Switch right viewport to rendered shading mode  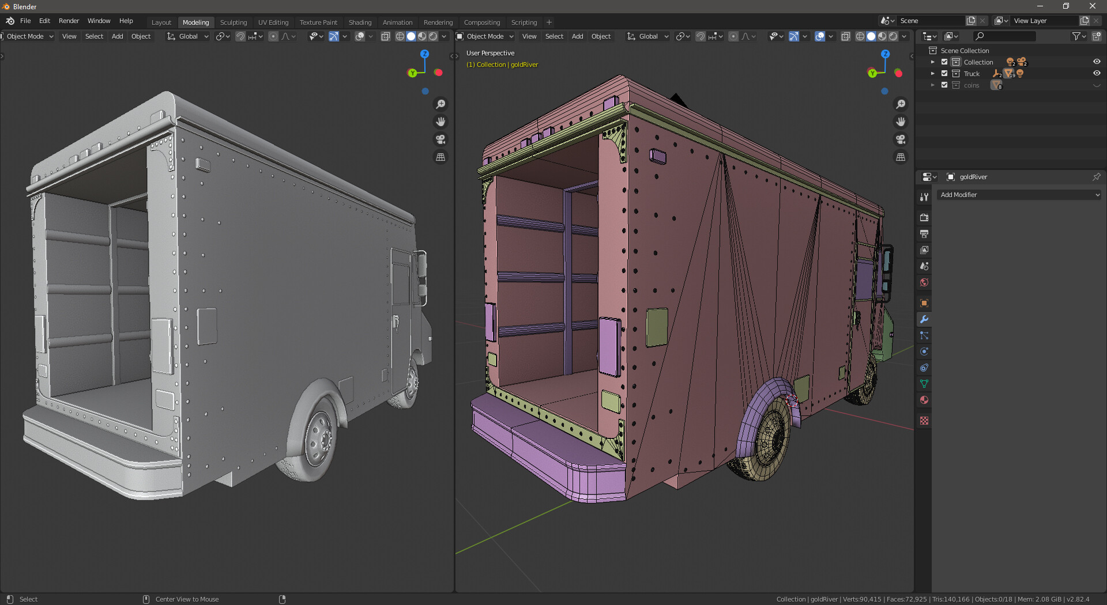tap(893, 36)
